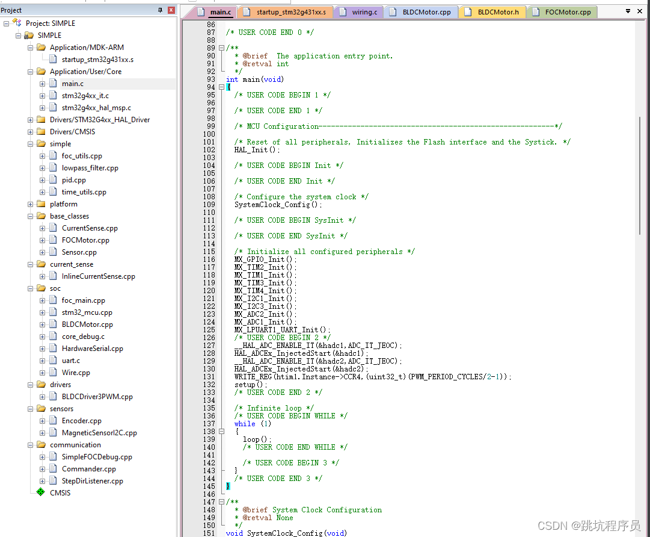Collapse the while loop code fold
The height and width of the screenshot is (537, 650).
222,431
